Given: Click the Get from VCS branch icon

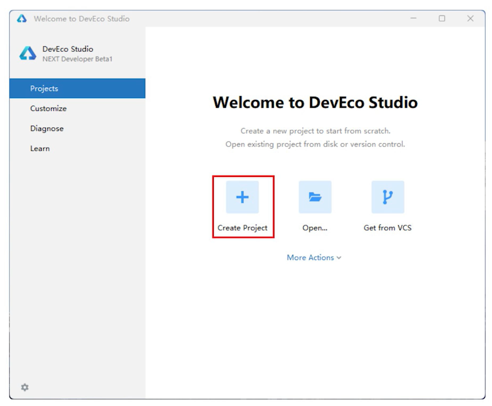Looking at the screenshot, I should coord(388,197).
